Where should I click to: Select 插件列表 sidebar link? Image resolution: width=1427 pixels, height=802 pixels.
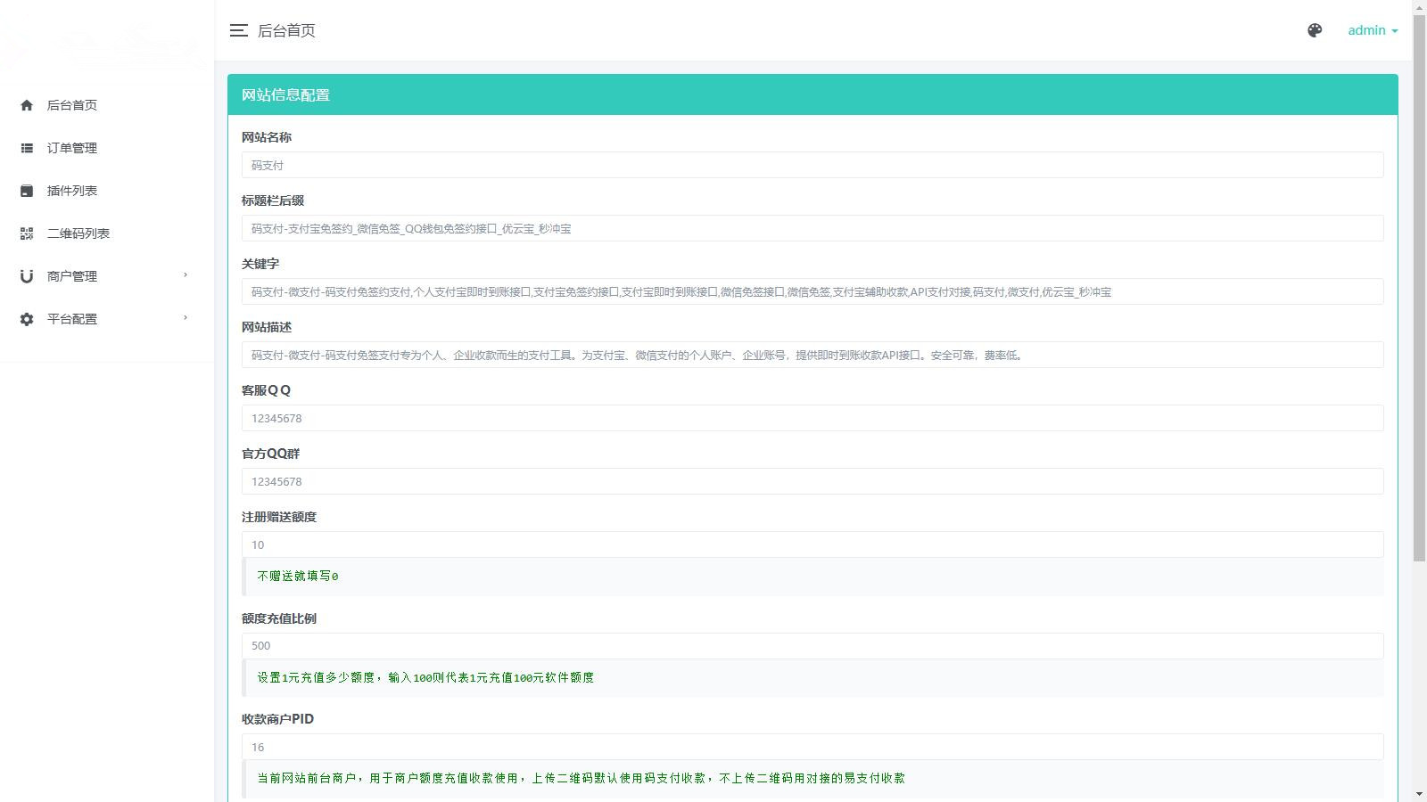[72, 191]
